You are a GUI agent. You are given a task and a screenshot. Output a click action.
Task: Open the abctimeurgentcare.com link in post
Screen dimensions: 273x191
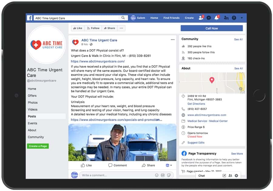coord(98,61)
